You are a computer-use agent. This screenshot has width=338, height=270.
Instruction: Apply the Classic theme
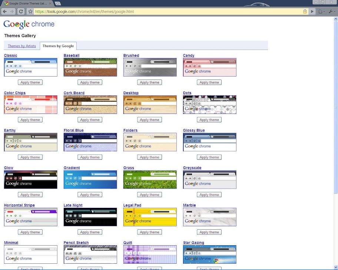tap(30, 82)
